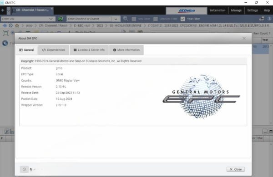Click the Publish Date value 19-Aug-2024
The image size is (273, 177).
coord(64,99)
